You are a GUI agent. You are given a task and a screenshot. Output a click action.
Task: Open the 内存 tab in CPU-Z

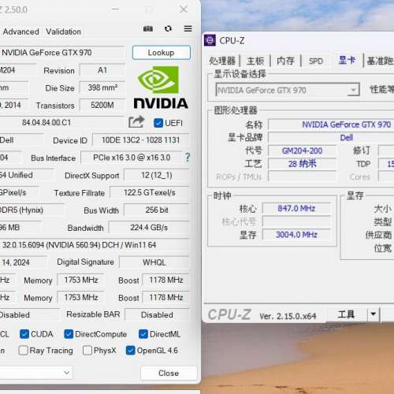coord(285,61)
